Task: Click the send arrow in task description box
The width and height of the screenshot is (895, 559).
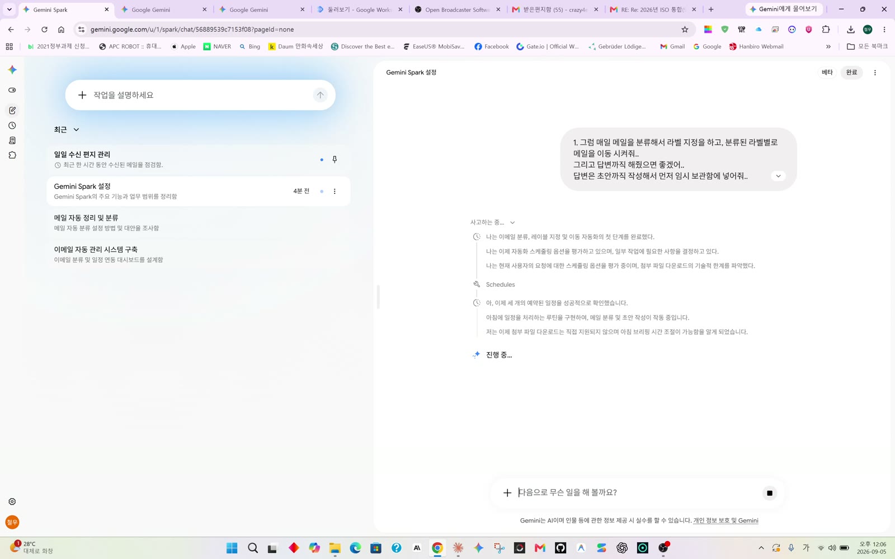Action: (321, 95)
